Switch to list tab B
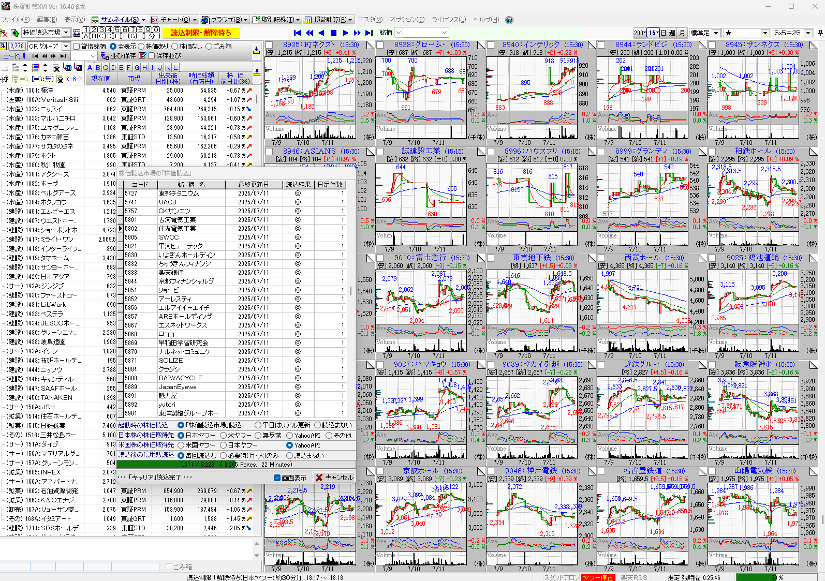This screenshot has height=581, width=825. coord(98,68)
